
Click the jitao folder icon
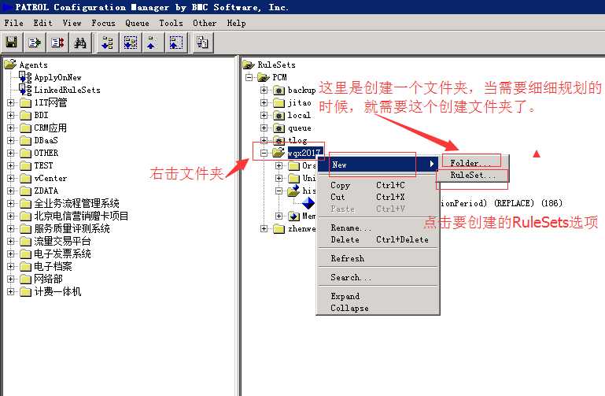pos(279,102)
